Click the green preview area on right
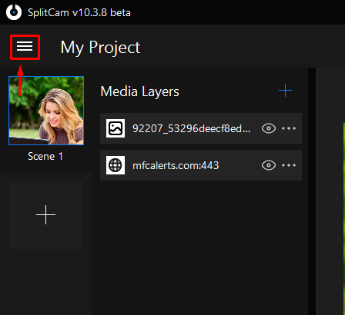345x315 pixels. click(343, 217)
